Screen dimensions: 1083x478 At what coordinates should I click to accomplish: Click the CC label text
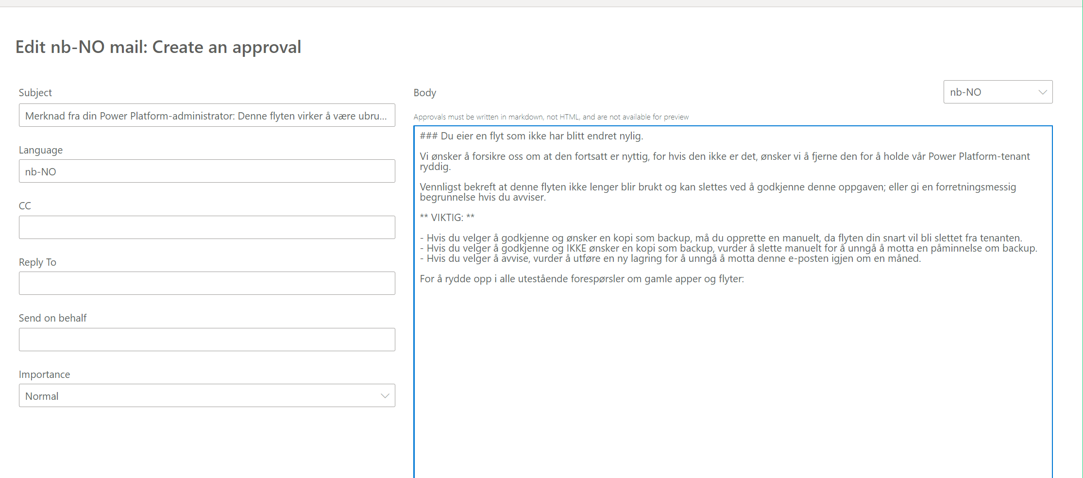pyautogui.click(x=24, y=205)
